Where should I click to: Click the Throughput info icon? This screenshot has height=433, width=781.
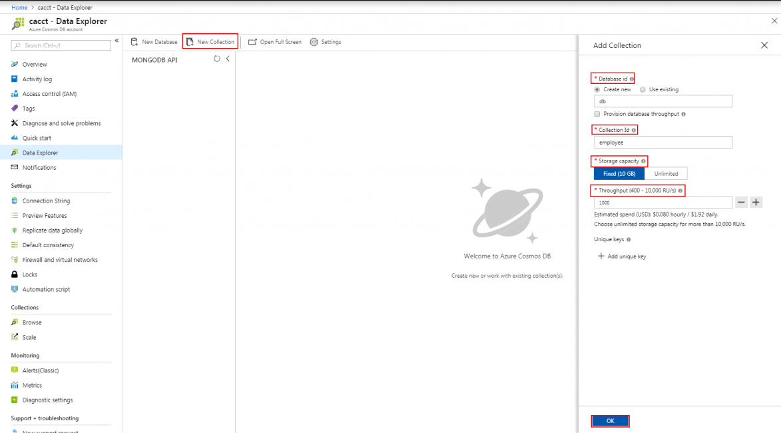(680, 191)
